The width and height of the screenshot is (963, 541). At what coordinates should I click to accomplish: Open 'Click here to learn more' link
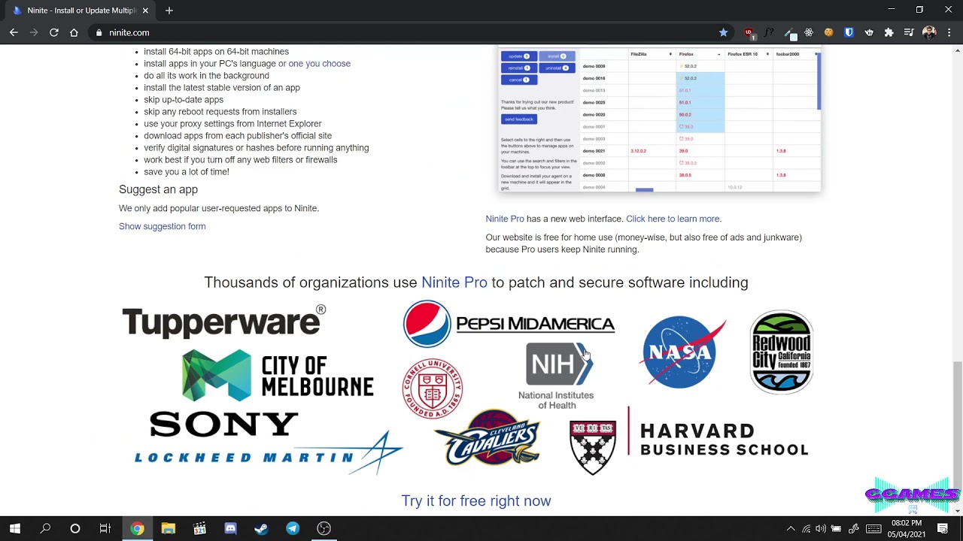pos(673,219)
